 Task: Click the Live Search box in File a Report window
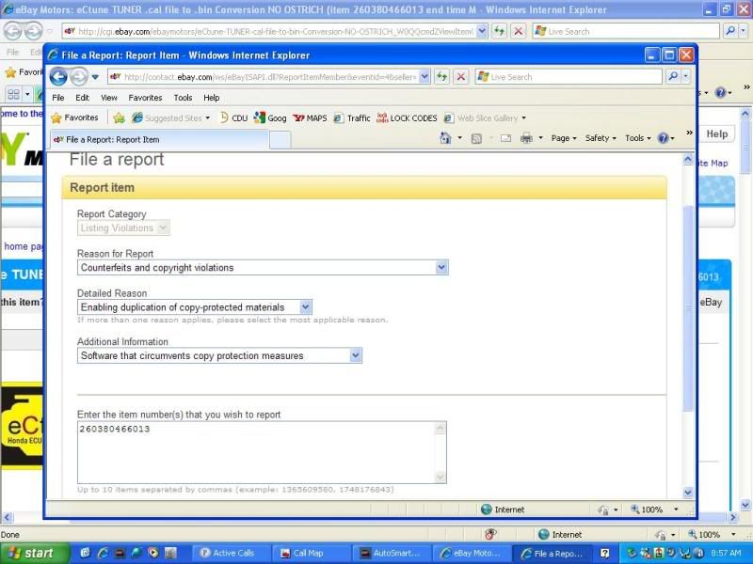click(569, 77)
